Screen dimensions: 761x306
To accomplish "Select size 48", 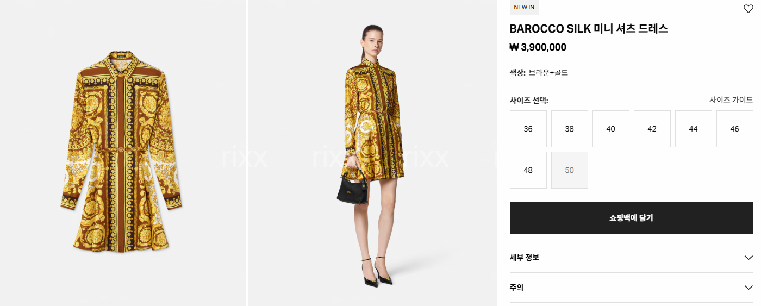I will pos(528,170).
